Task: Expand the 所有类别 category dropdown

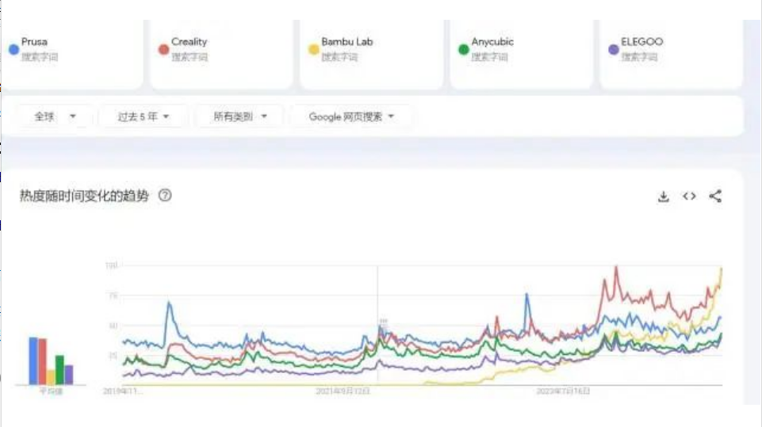Action: 240,116
